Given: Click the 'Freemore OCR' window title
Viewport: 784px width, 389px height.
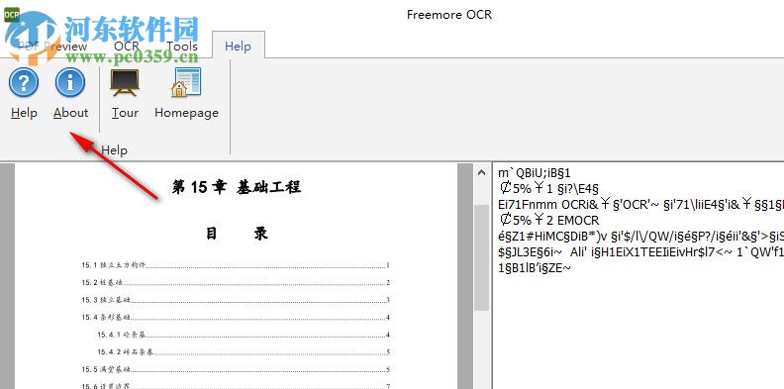Looking at the screenshot, I should point(449,15).
